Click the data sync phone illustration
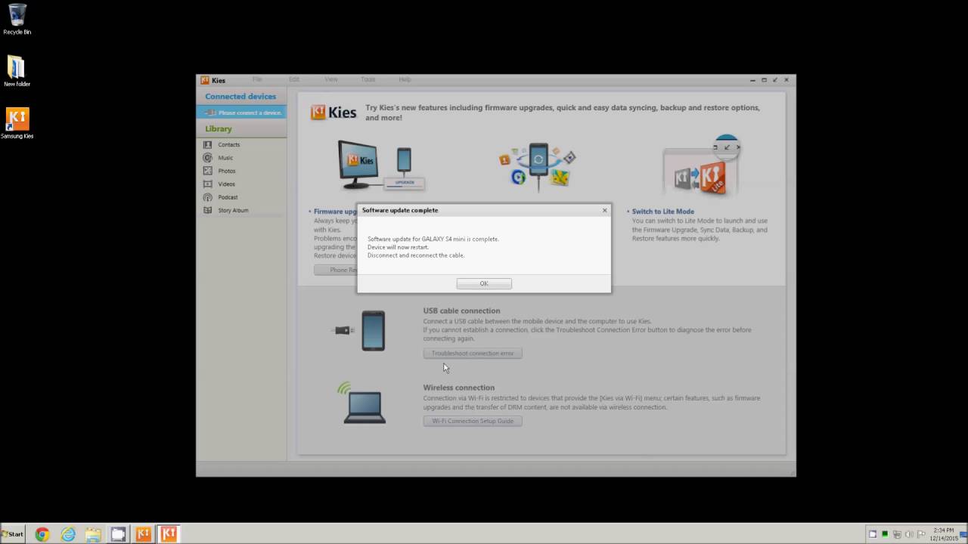Image resolution: width=968 pixels, height=544 pixels. pos(538,166)
